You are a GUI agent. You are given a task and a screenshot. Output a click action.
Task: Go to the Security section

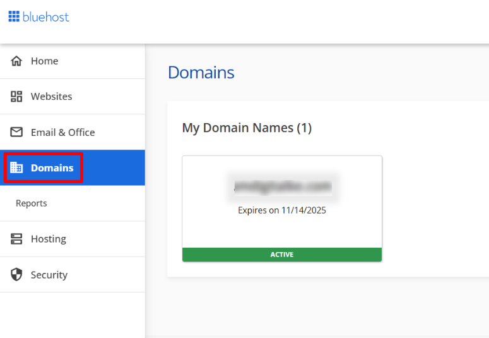73,275
